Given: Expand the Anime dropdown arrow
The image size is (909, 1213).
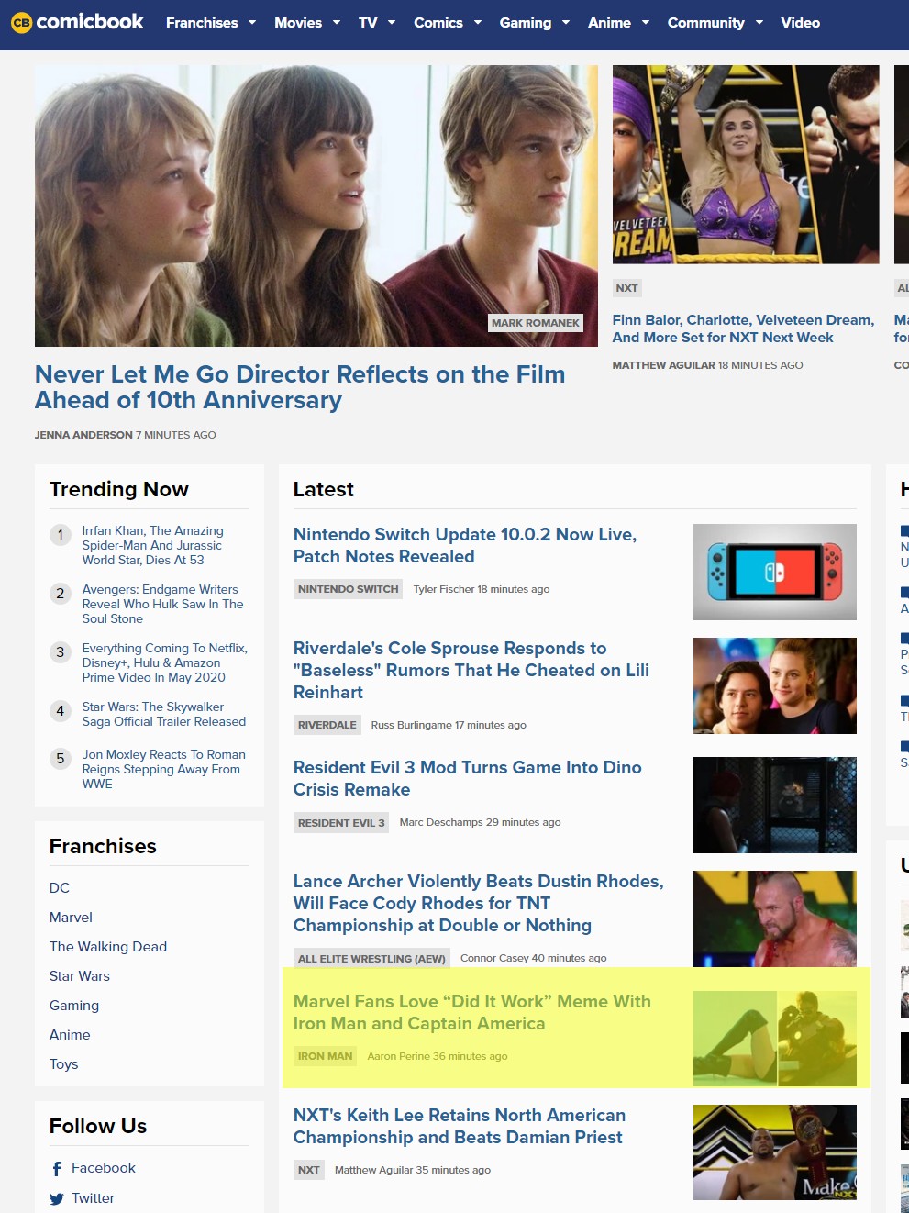Looking at the screenshot, I should click(646, 22).
